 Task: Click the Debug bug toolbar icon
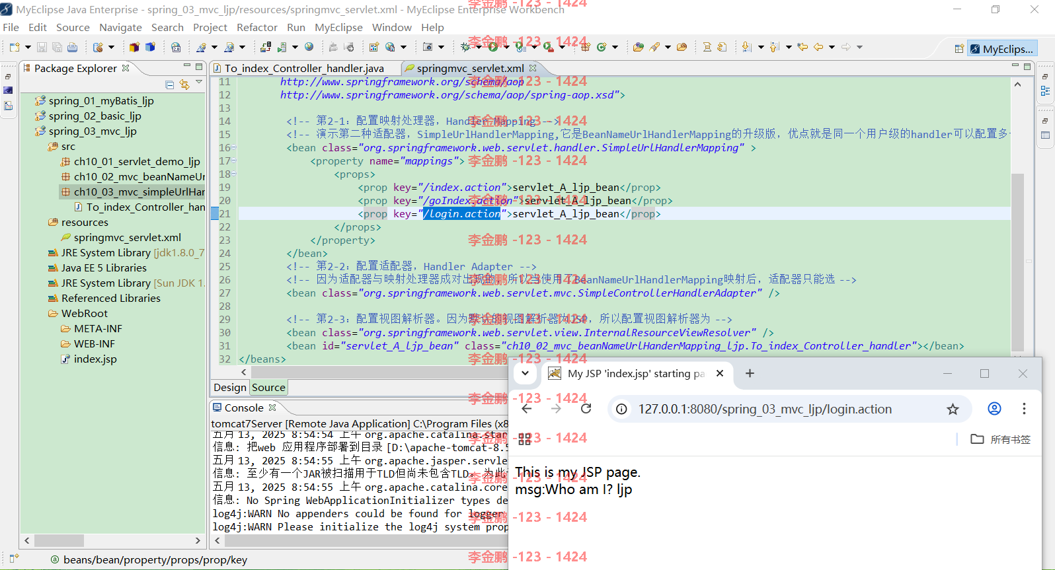point(465,47)
